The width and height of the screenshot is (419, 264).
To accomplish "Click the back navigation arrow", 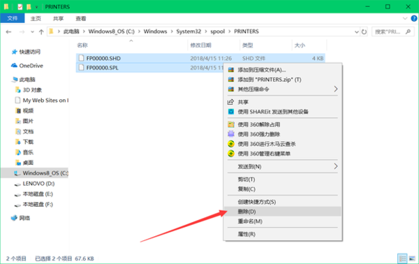I will click(8, 32).
